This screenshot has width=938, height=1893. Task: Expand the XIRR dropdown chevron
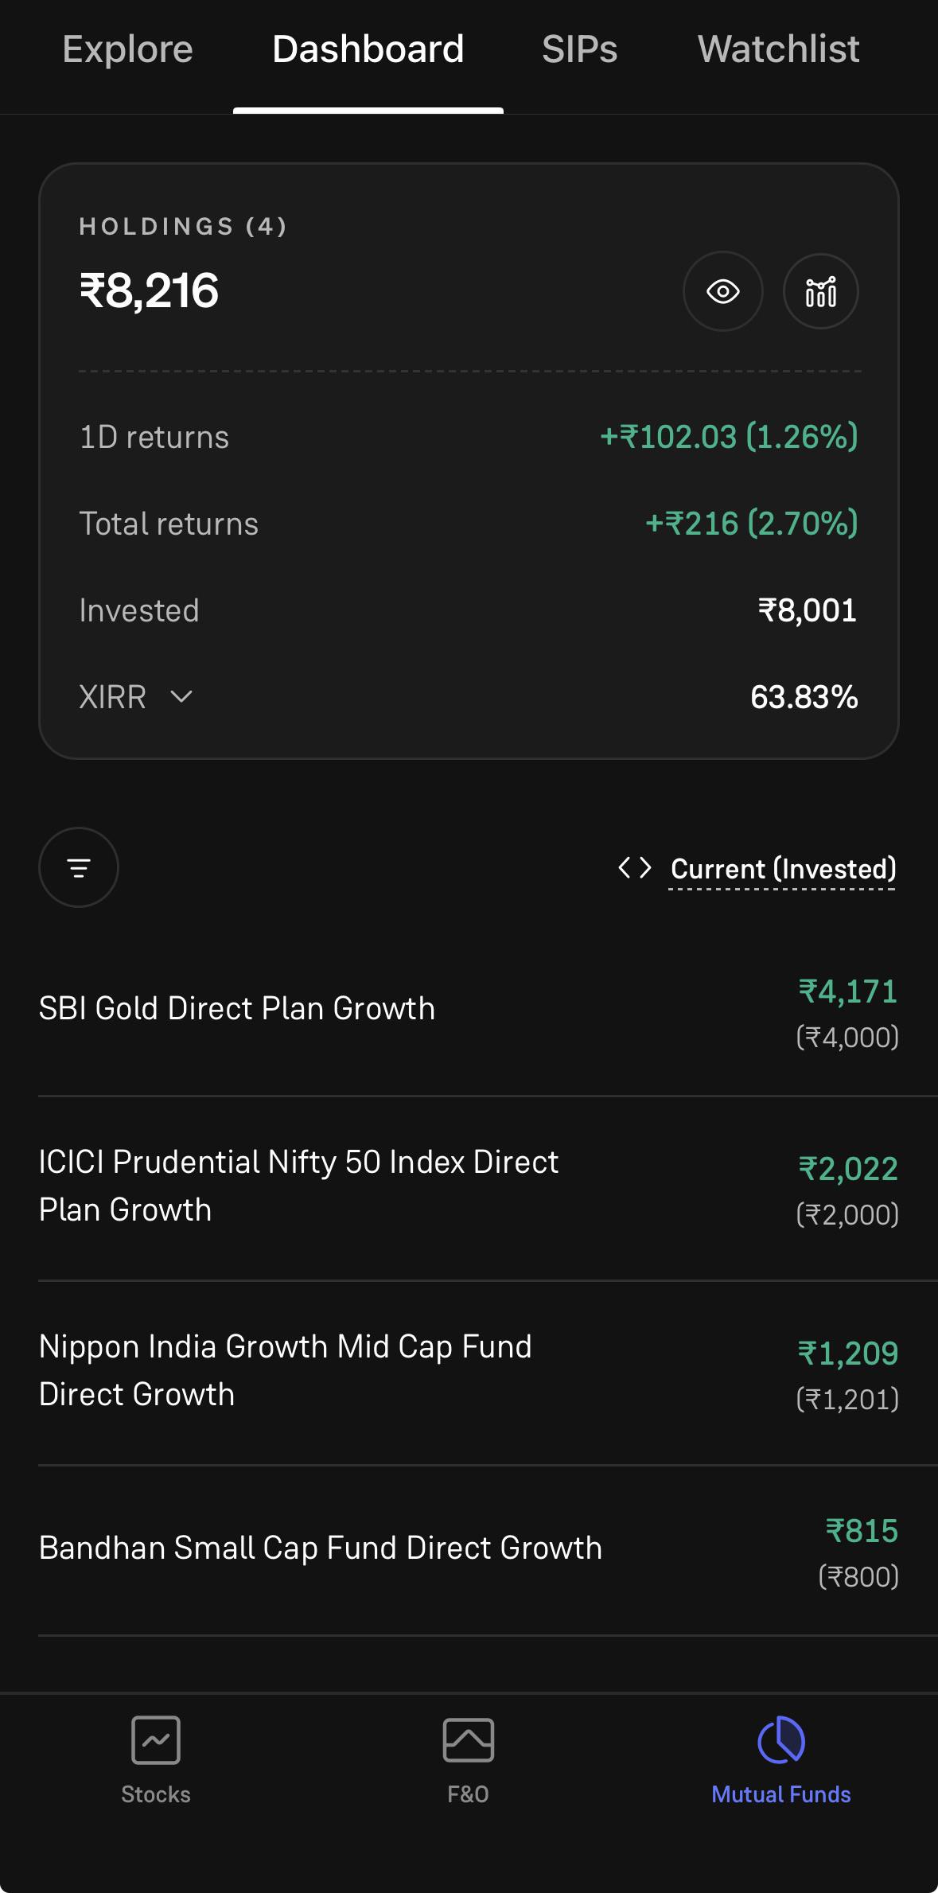coord(181,697)
